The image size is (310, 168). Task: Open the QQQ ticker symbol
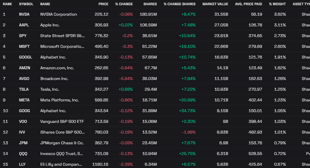pyautogui.click(x=23, y=153)
